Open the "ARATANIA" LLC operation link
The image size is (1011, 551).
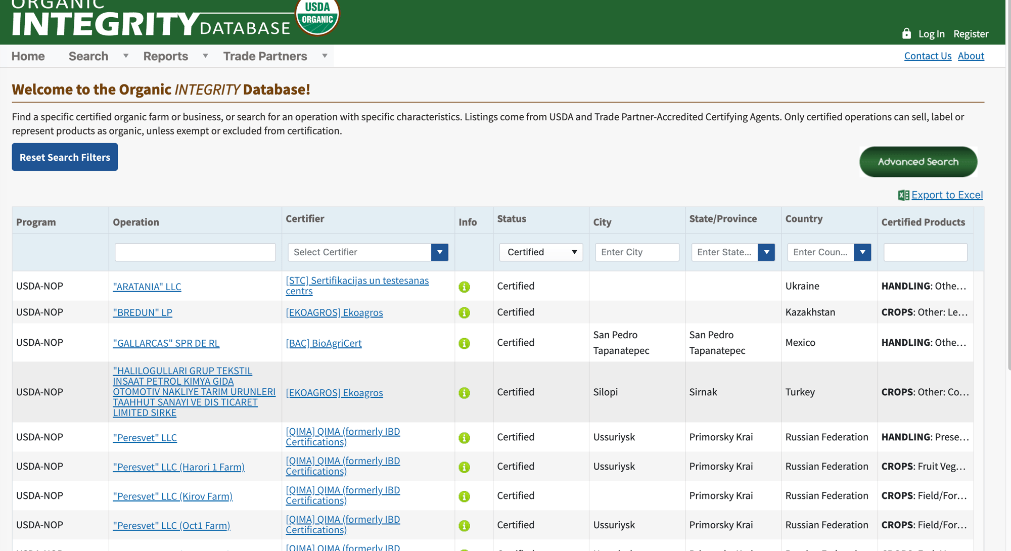pyautogui.click(x=147, y=287)
